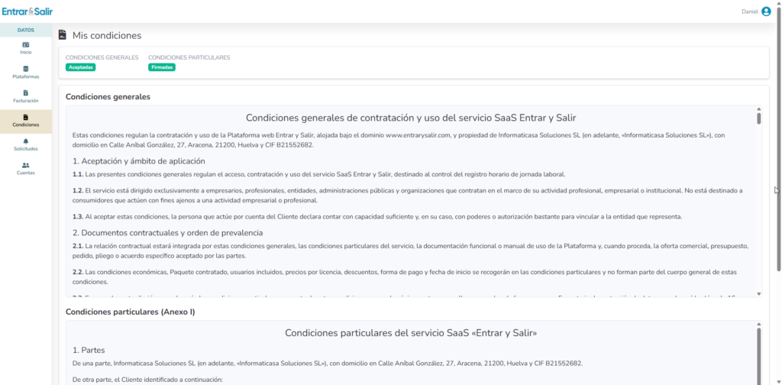
Task: Click the scrollbar thumb in particular conditions box
Action: click(x=758, y=356)
